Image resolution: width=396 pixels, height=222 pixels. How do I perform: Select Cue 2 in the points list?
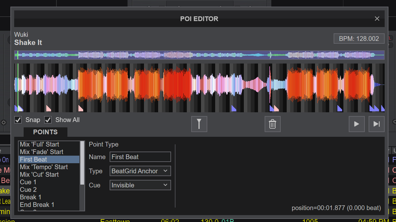coord(49,190)
